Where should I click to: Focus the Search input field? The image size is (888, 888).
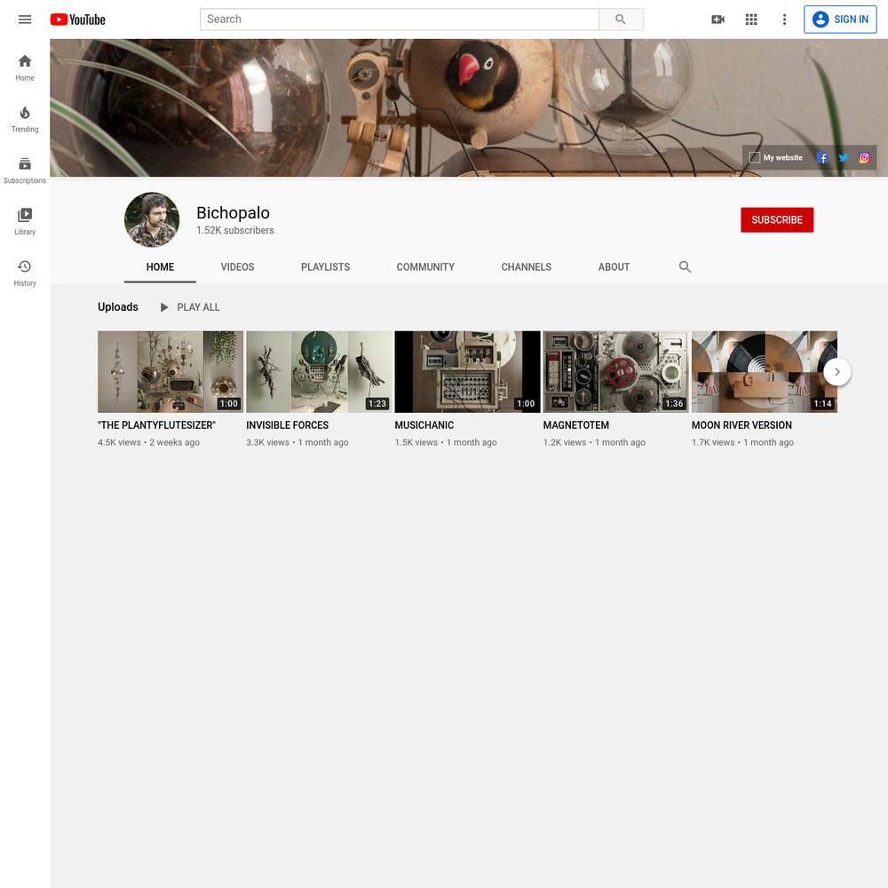[x=400, y=20]
